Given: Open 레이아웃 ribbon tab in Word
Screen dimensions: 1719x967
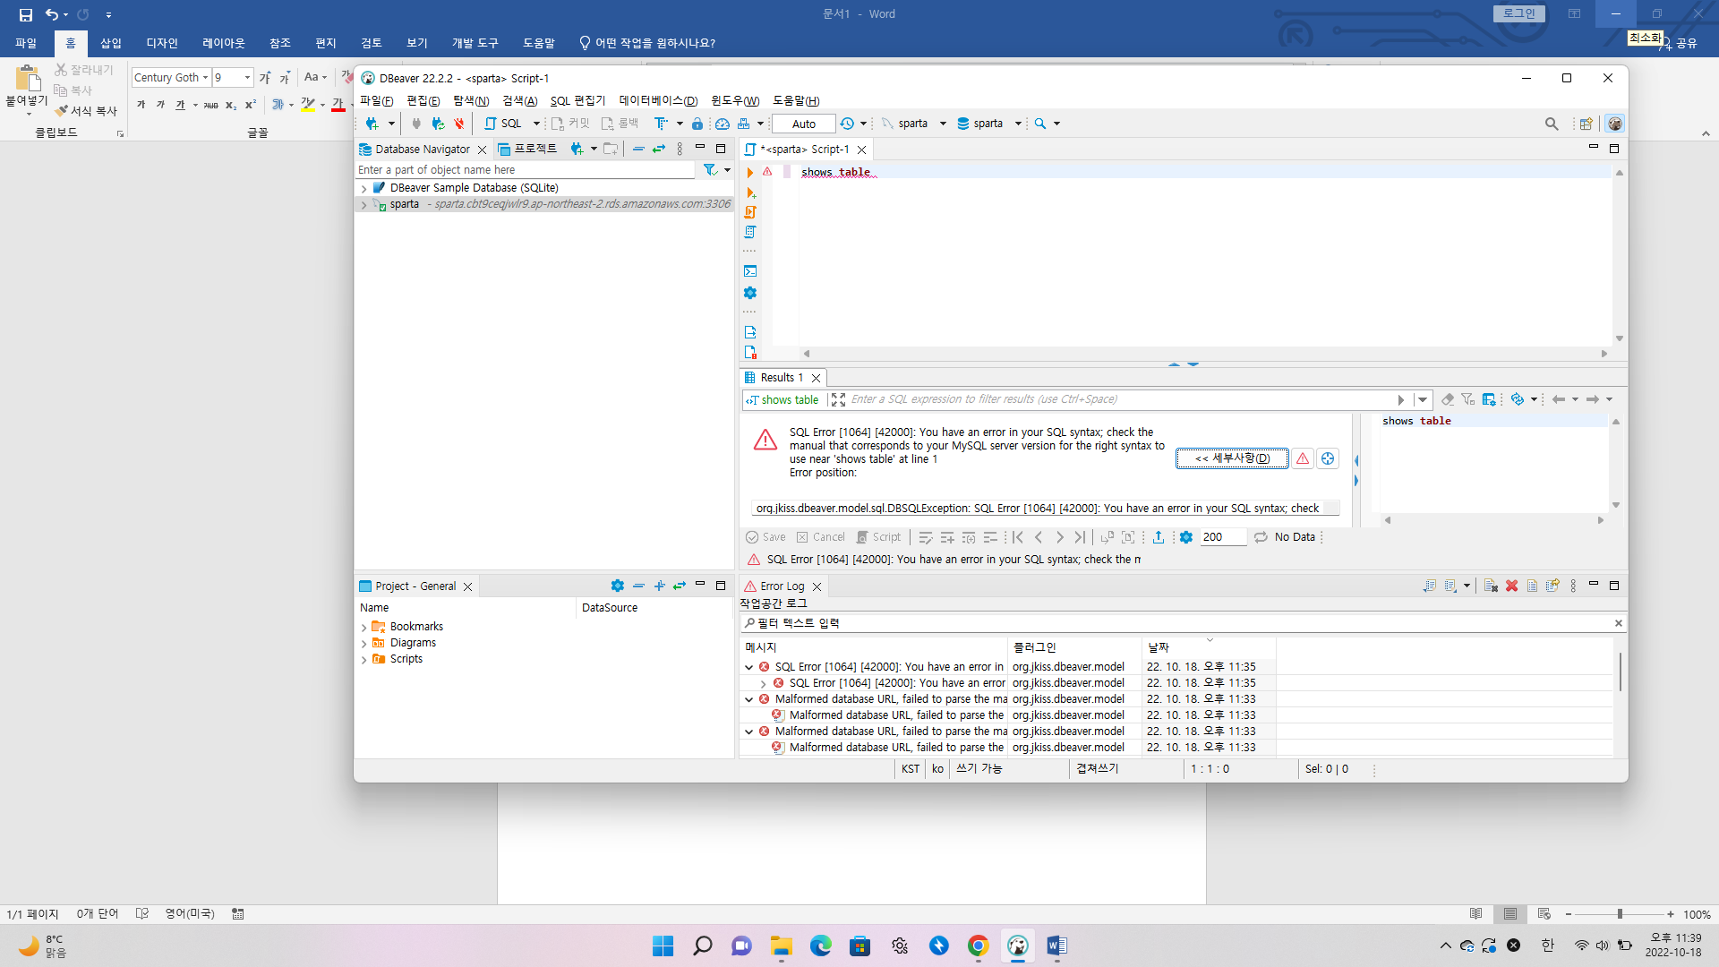Looking at the screenshot, I should coord(223,43).
